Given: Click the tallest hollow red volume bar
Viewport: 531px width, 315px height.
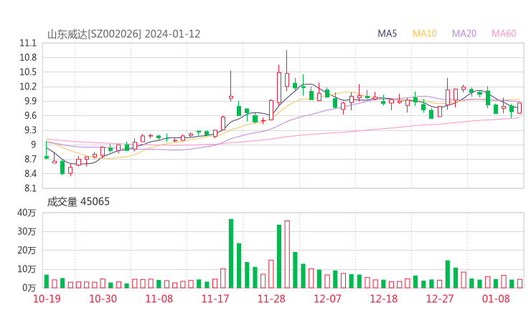Looking at the screenshot, I should pyautogui.click(x=287, y=254).
